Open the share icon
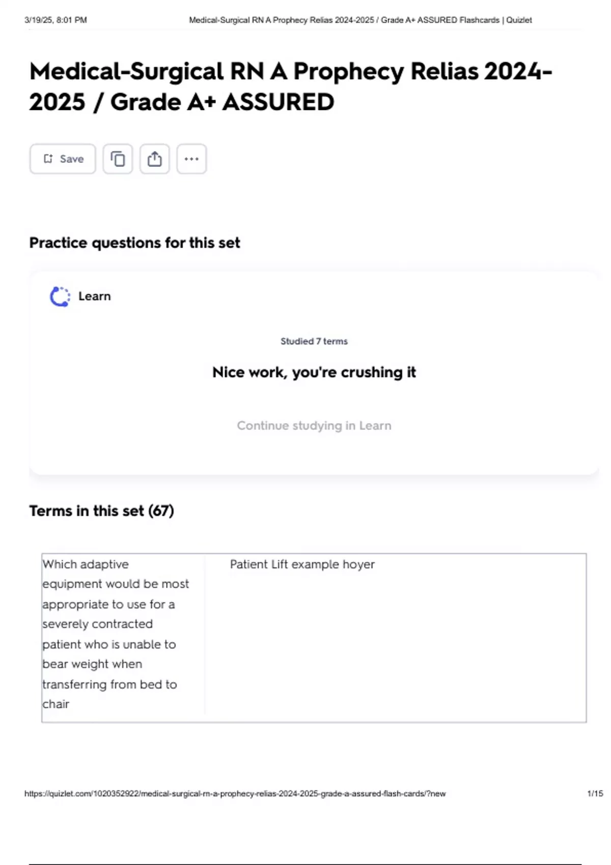Screen dimensions: 611x865 click(x=155, y=159)
